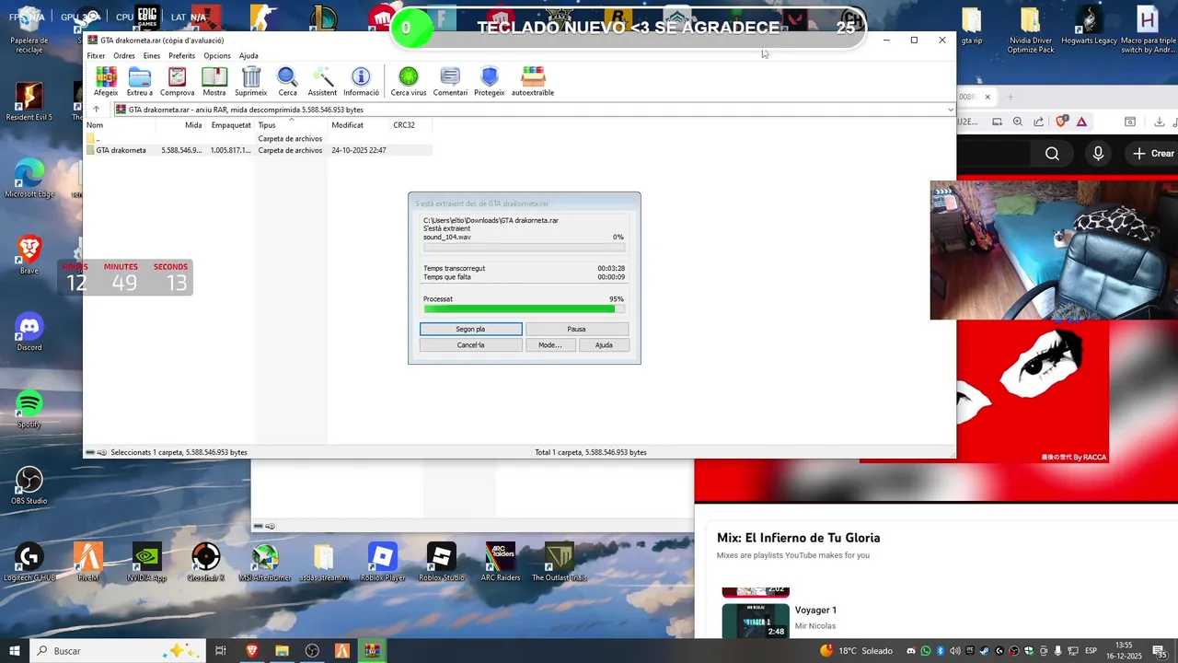Select the parent folder '..' row
Image resolution: width=1178 pixels, height=663 pixels.
[258, 139]
